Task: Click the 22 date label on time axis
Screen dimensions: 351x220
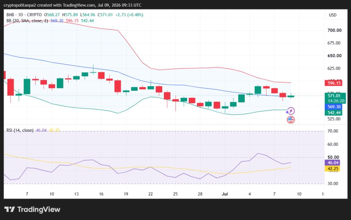Action: (151, 194)
